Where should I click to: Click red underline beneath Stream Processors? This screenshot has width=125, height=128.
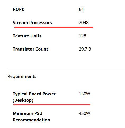click(54, 27)
